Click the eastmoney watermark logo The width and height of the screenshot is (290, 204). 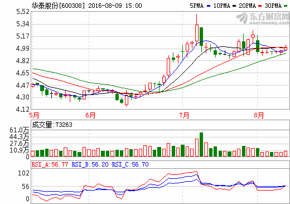pyautogui.click(x=263, y=18)
